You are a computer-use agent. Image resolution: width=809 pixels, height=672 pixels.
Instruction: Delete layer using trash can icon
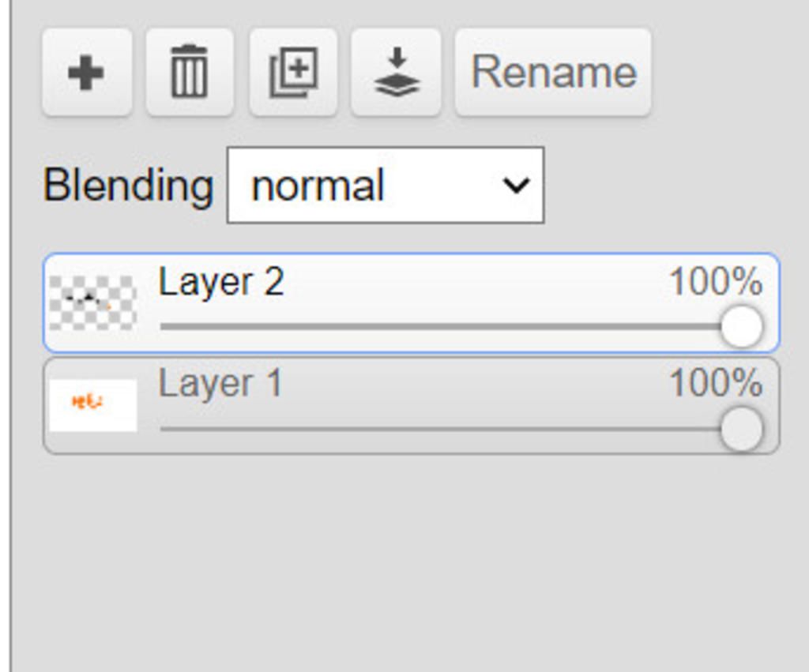point(190,72)
